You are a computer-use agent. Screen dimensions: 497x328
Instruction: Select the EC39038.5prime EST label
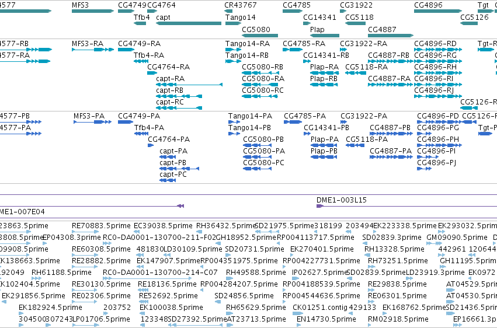(163, 226)
